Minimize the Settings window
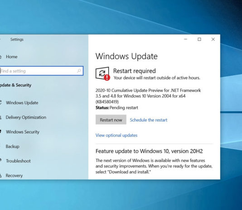 186,39
